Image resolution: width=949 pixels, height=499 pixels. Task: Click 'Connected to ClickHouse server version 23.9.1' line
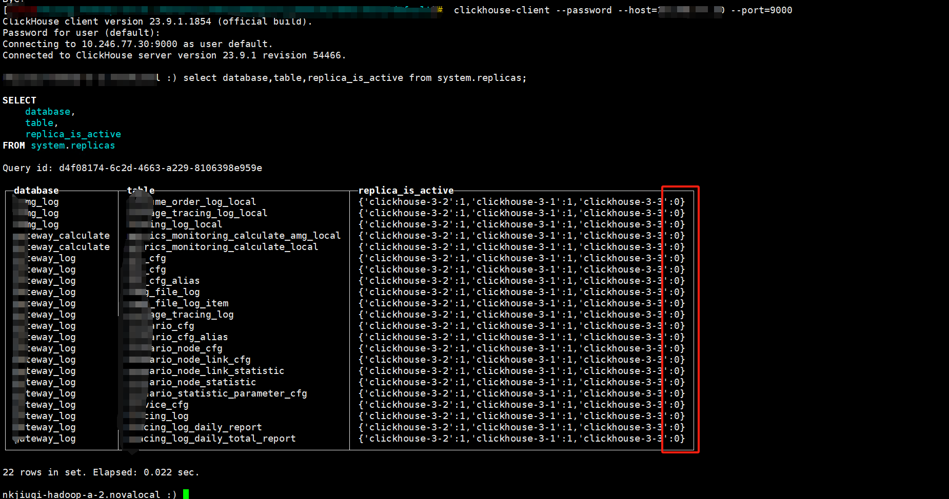click(174, 55)
